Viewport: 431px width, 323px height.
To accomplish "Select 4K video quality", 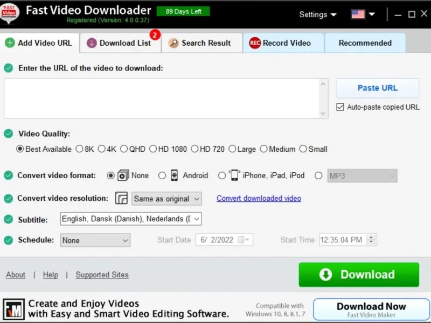I will (x=101, y=149).
